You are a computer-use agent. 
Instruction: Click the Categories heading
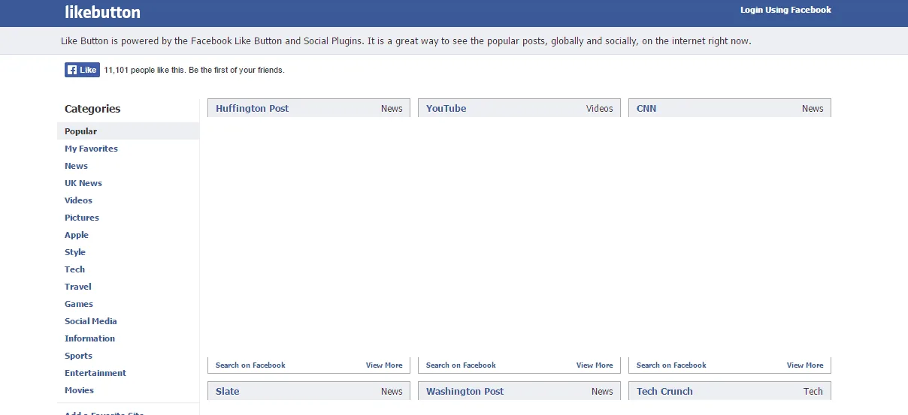(92, 109)
